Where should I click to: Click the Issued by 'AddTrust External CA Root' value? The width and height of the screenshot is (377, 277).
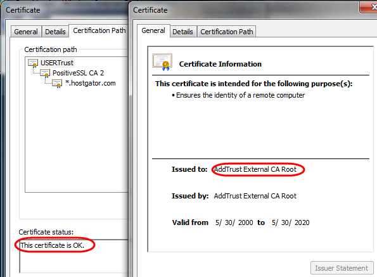[255, 196]
